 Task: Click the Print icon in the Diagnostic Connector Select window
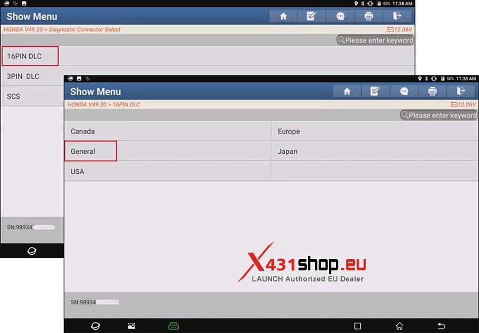(369, 16)
